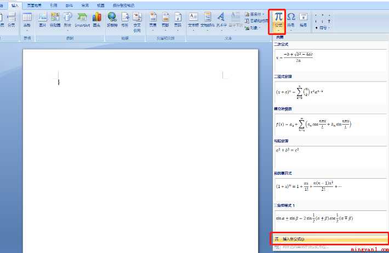Insert a SmartArt graphic
Screen dimensions: 389x253
(x=82, y=20)
